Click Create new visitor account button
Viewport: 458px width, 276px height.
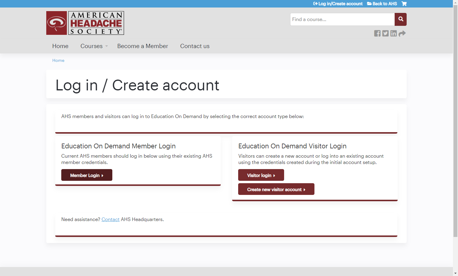pyautogui.click(x=276, y=189)
